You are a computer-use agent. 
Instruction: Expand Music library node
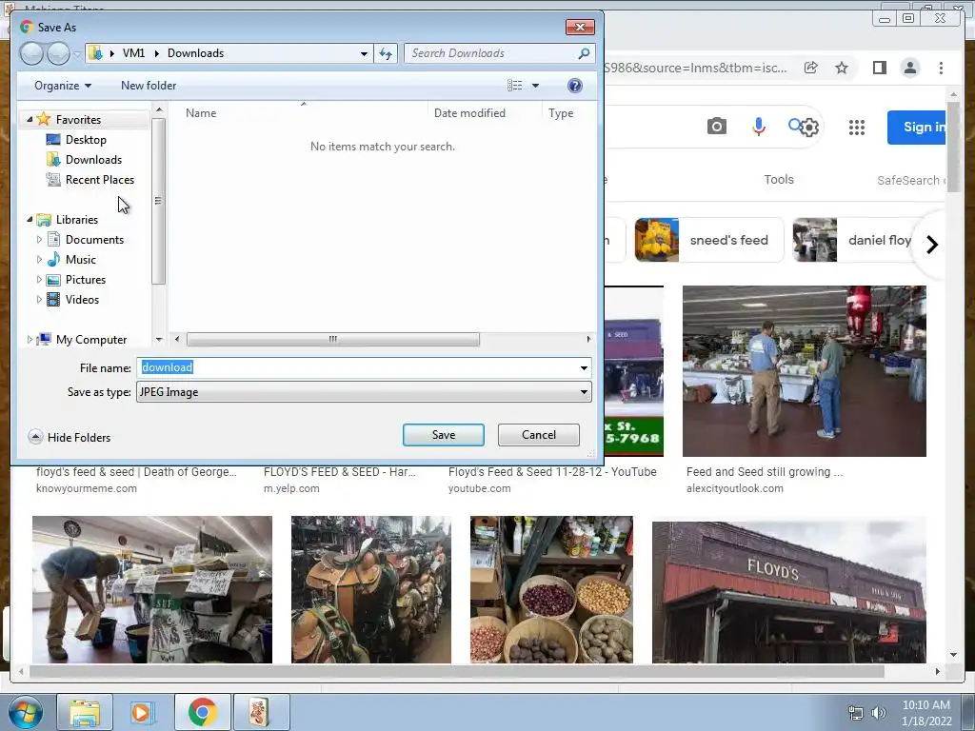(39, 259)
